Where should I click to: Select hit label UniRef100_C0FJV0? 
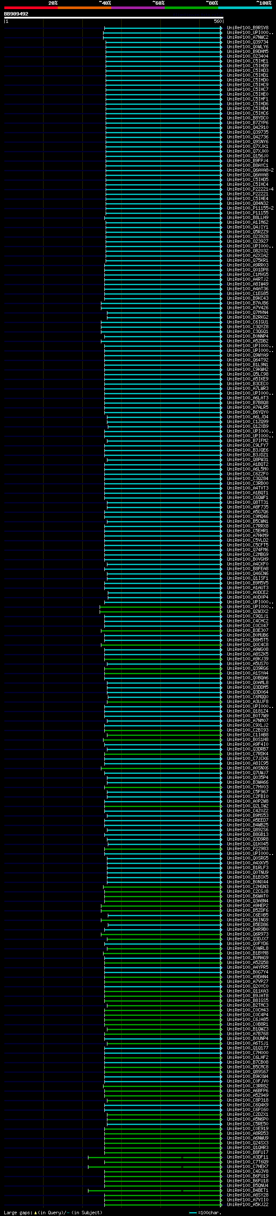(247, 1081)
